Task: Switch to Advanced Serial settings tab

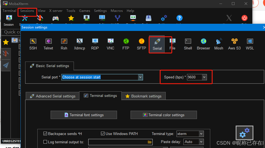Action: tap(53, 96)
